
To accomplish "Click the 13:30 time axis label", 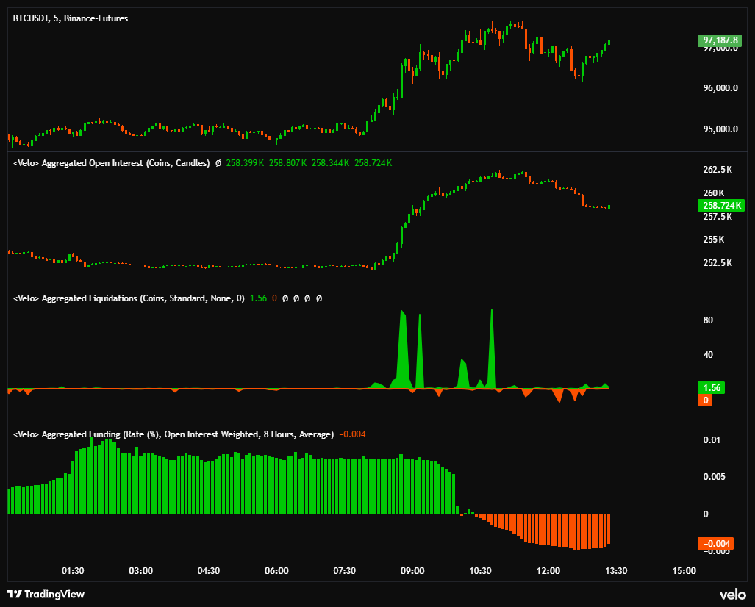I will click(x=616, y=571).
